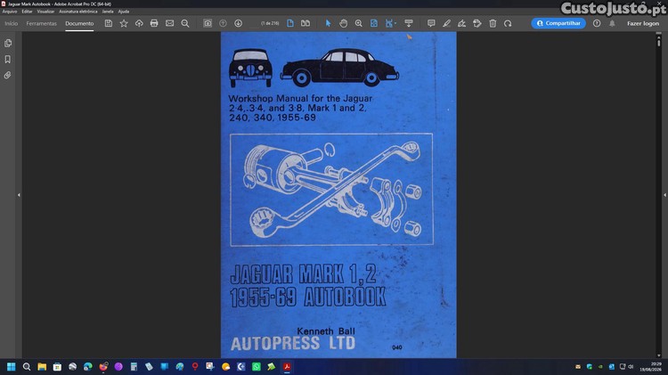
Task: Click the vertical scrollbar thumb
Action: 658,42
